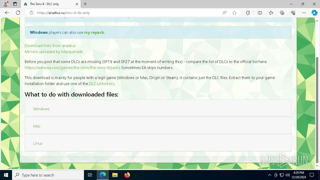Click the scrollbar down arrow
320x180 pixels.
coord(317,166)
